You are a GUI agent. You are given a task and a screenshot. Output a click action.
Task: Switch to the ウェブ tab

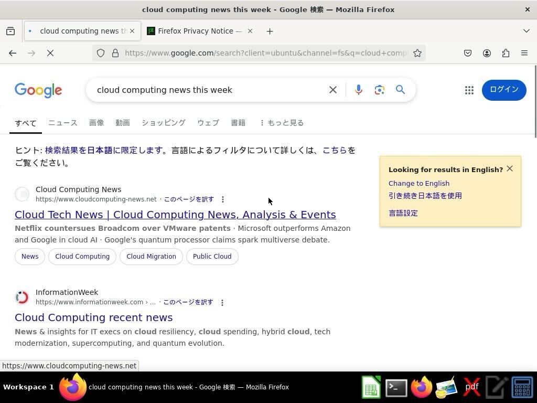(x=208, y=123)
